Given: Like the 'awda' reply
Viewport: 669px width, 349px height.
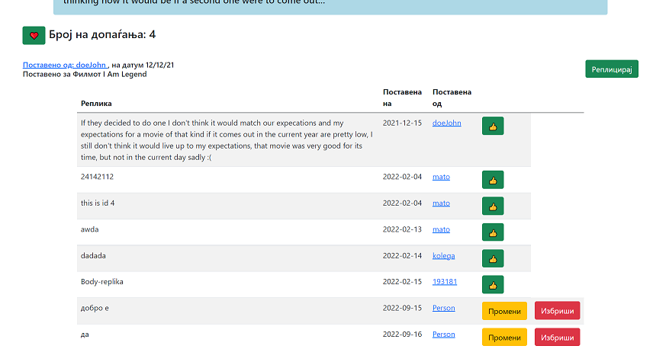Looking at the screenshot, I should pos(493,232).
